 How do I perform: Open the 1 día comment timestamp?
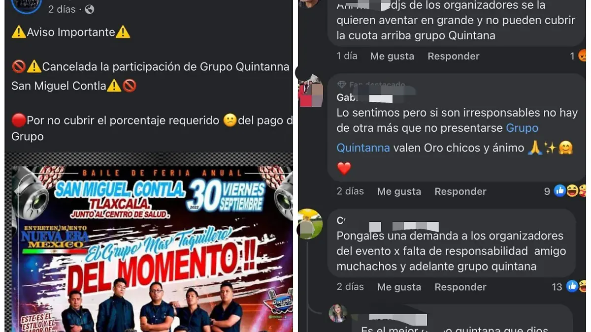pos(347,56)
